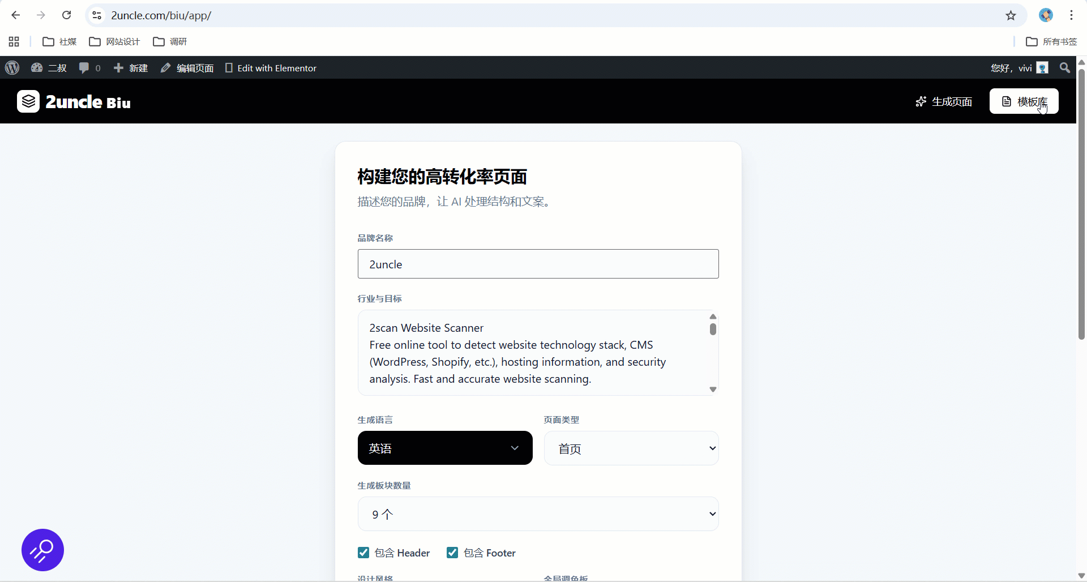The width and height of the screenshot is (1087, 582).
Task: Open the browser apps grid icon
Action: coord(14,41)
